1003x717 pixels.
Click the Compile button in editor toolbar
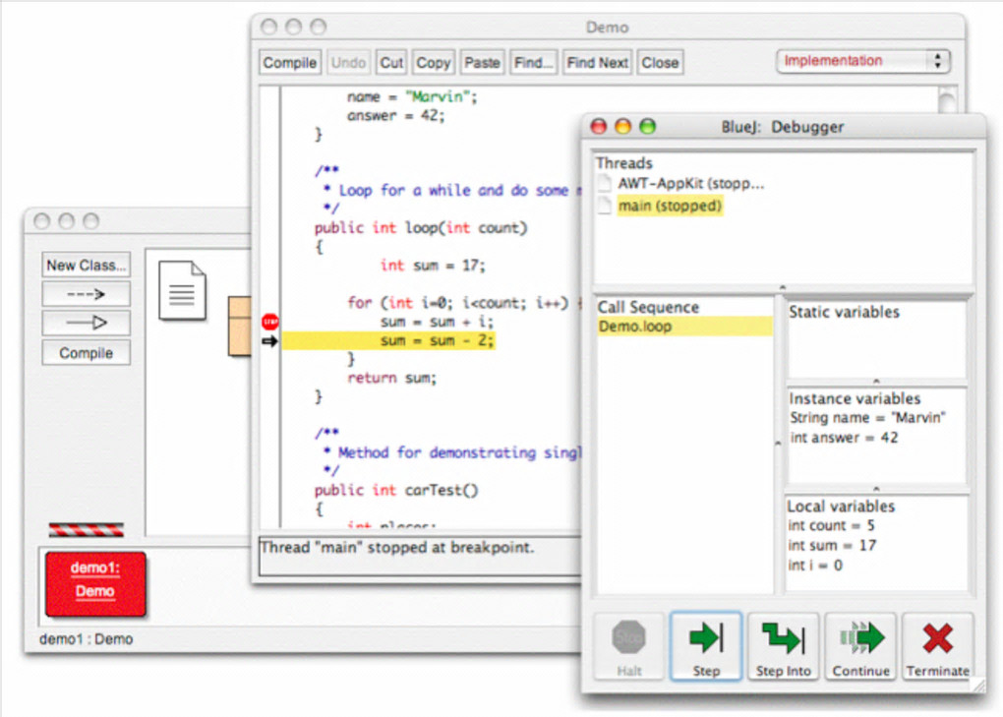coord(290,63)
